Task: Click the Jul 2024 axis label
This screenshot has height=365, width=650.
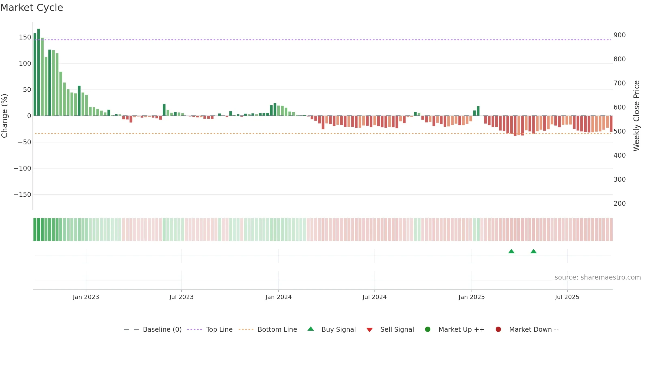Action: tap(375, 297)
